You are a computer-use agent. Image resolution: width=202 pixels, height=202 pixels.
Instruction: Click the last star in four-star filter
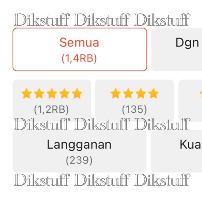(x=153, y=94)
